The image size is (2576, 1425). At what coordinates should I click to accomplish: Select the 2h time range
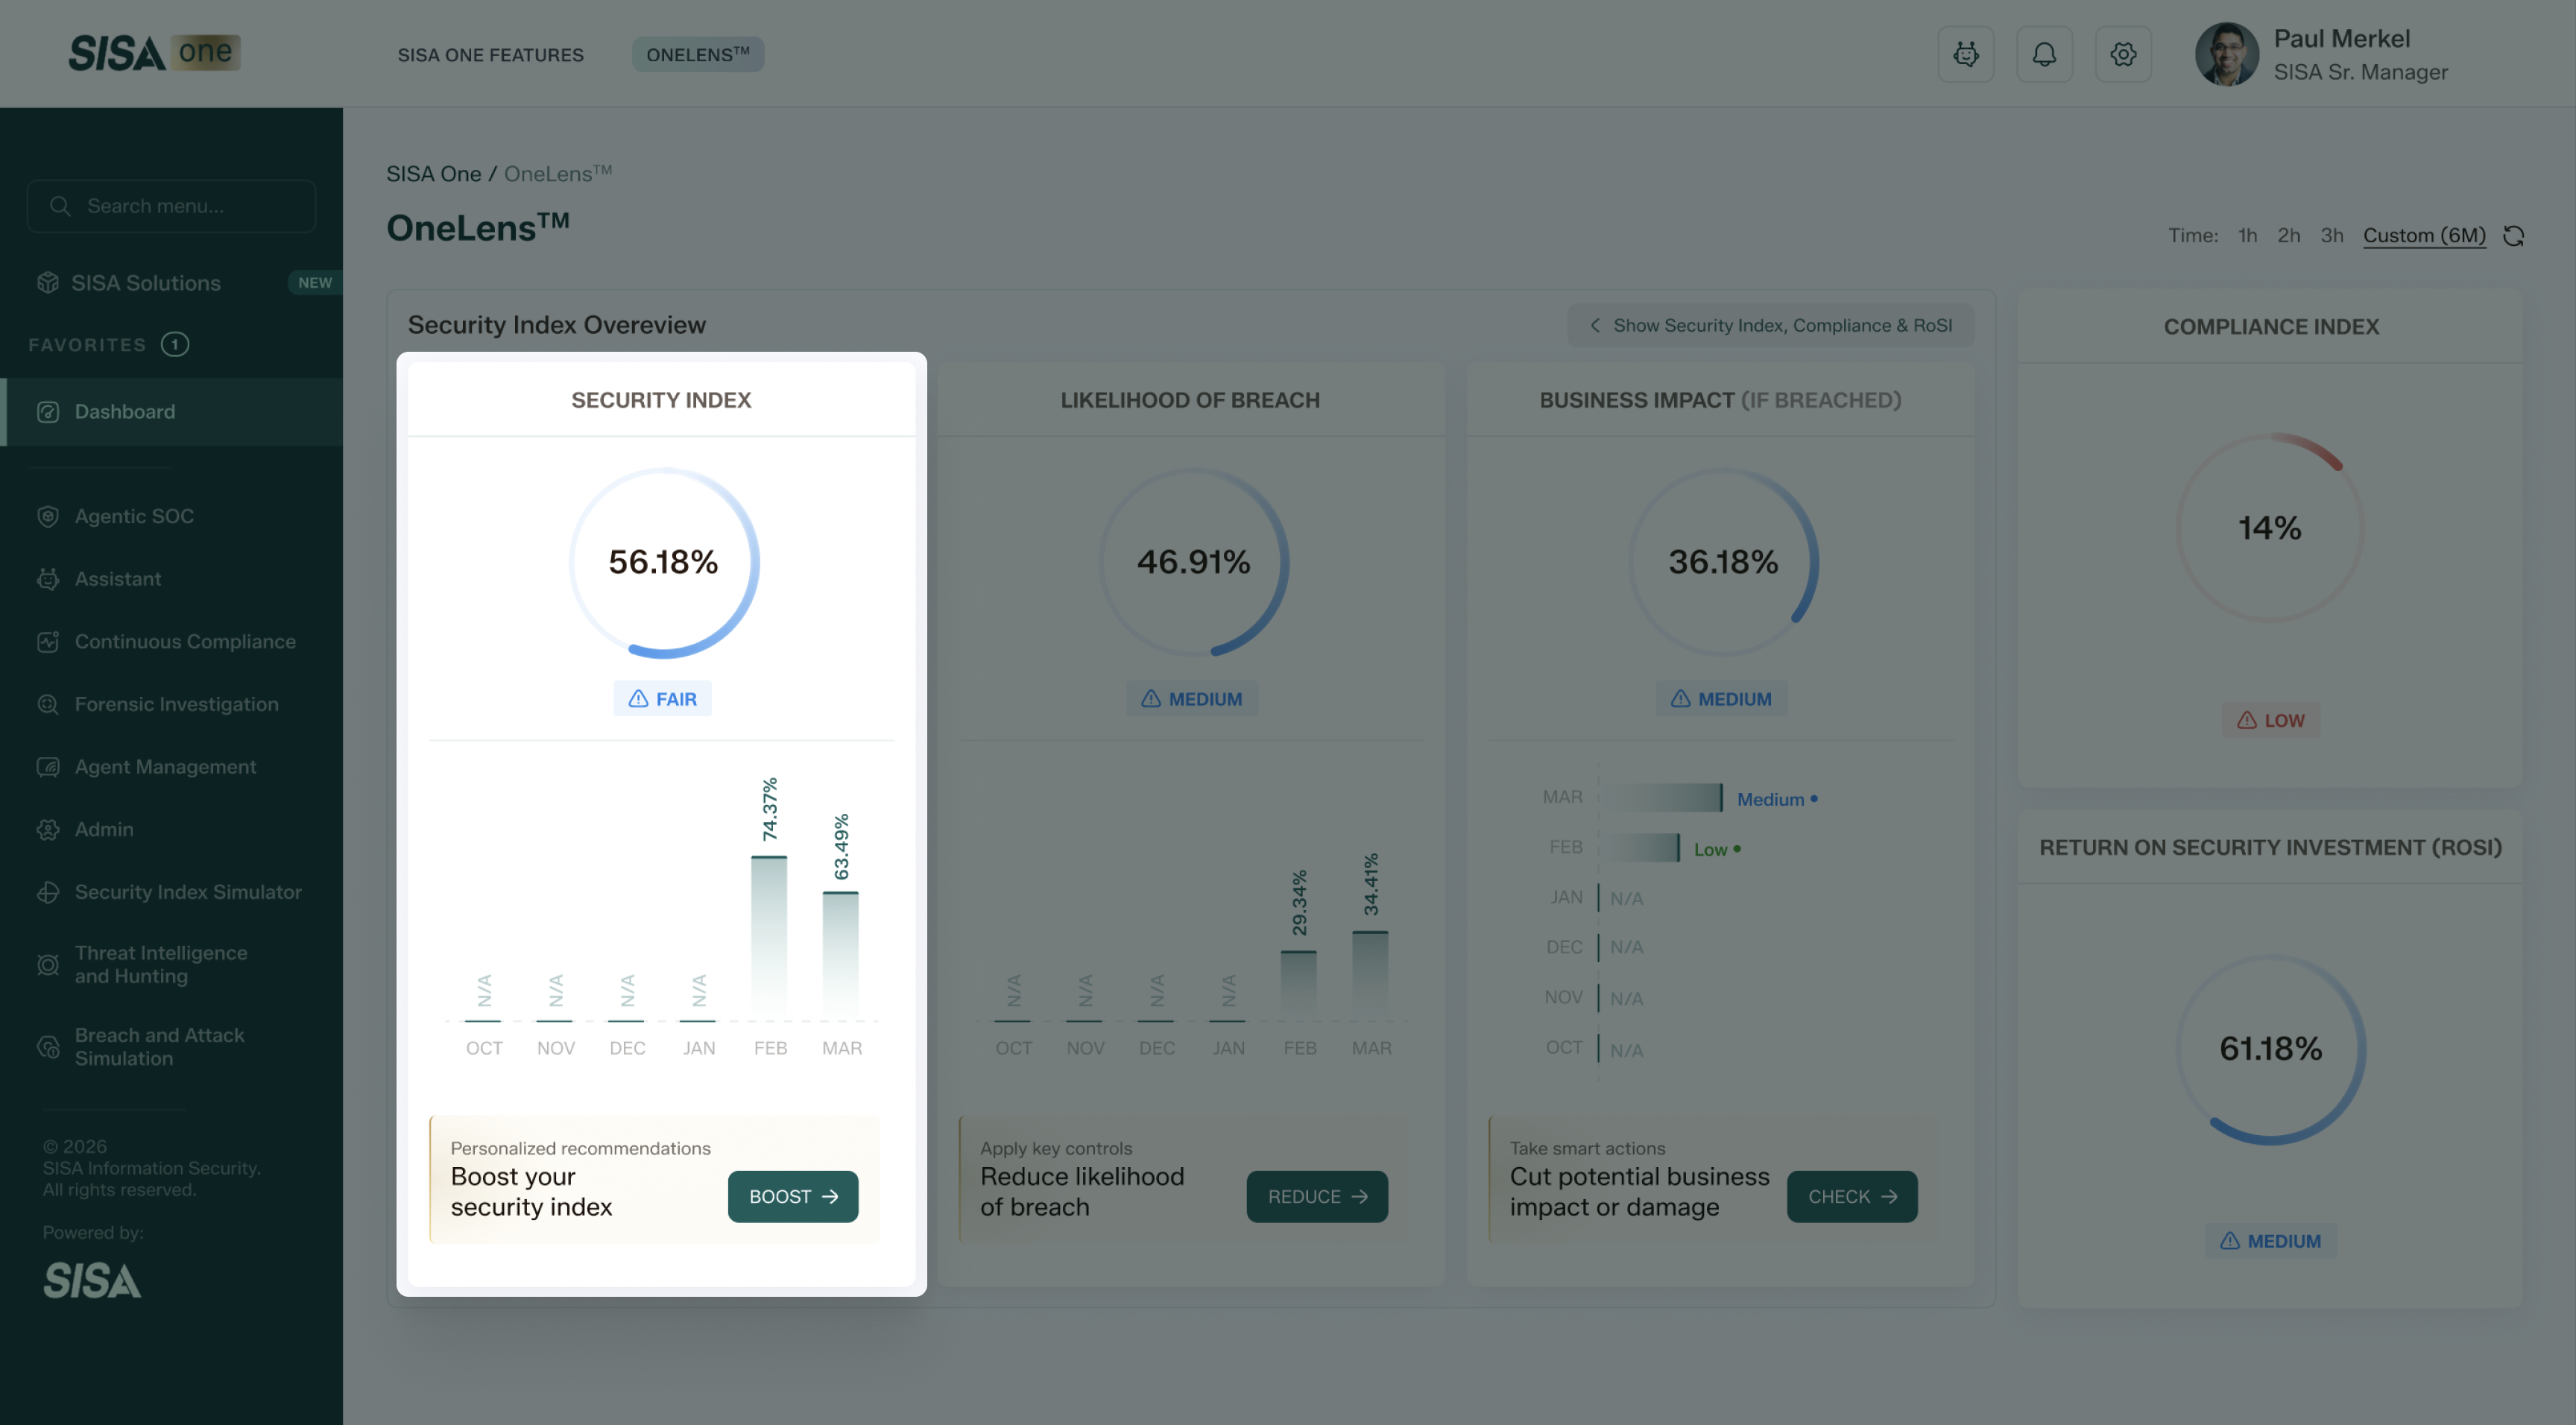pos(2288,236)
